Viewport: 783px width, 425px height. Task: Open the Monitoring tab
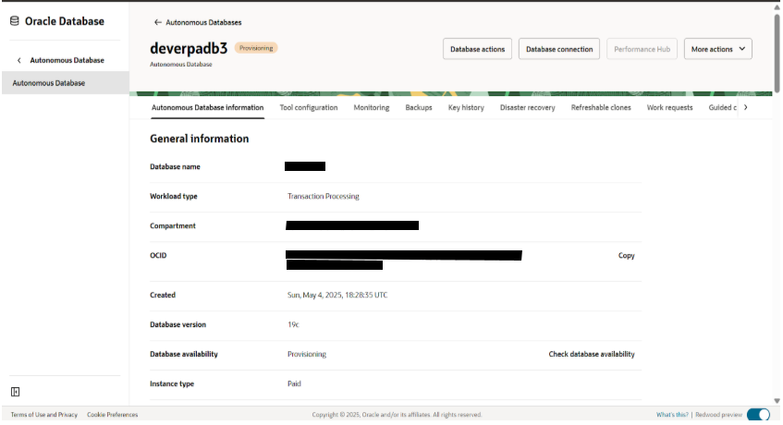(372, 107)
